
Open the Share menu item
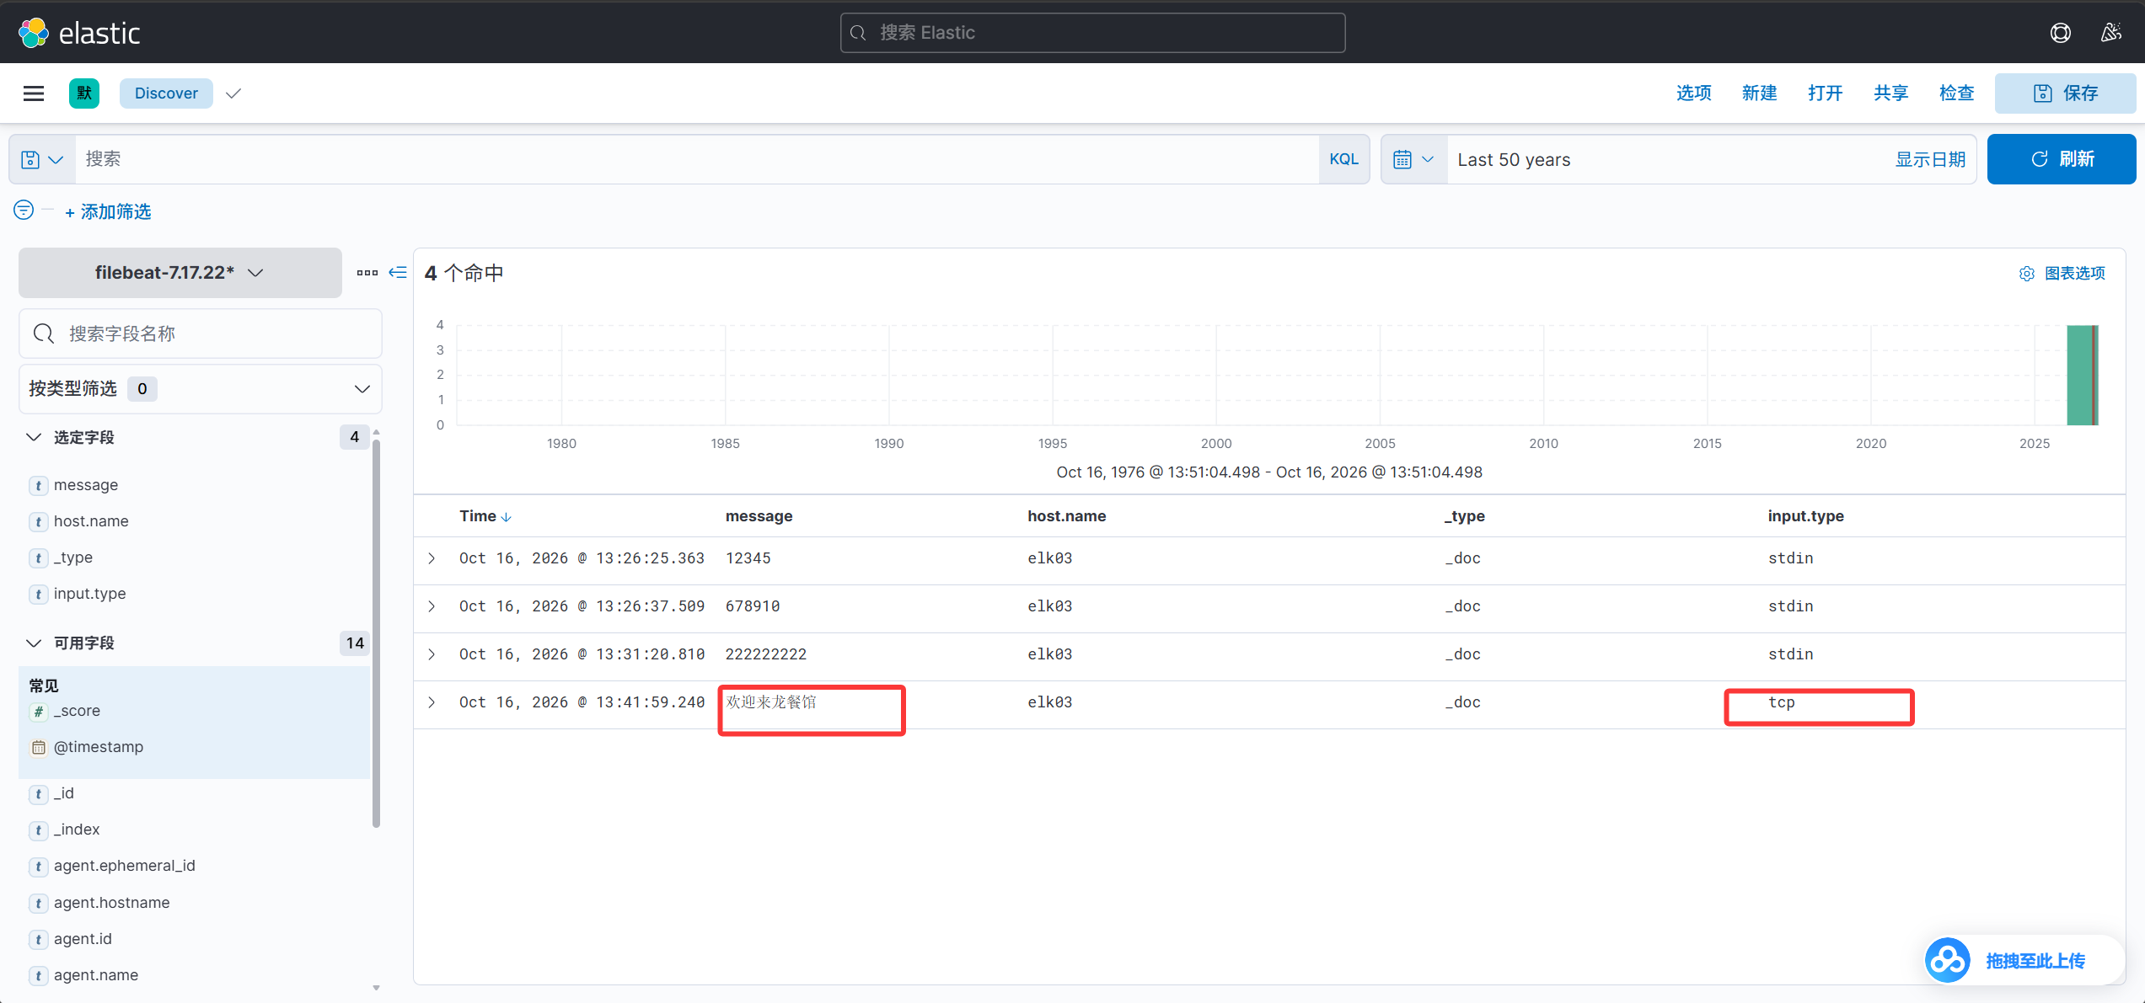click(1890, 93)
